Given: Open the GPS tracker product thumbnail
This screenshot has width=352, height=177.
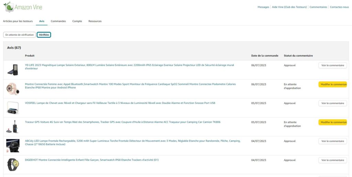Looking at the screenshot, I should (x=13, y=127).
